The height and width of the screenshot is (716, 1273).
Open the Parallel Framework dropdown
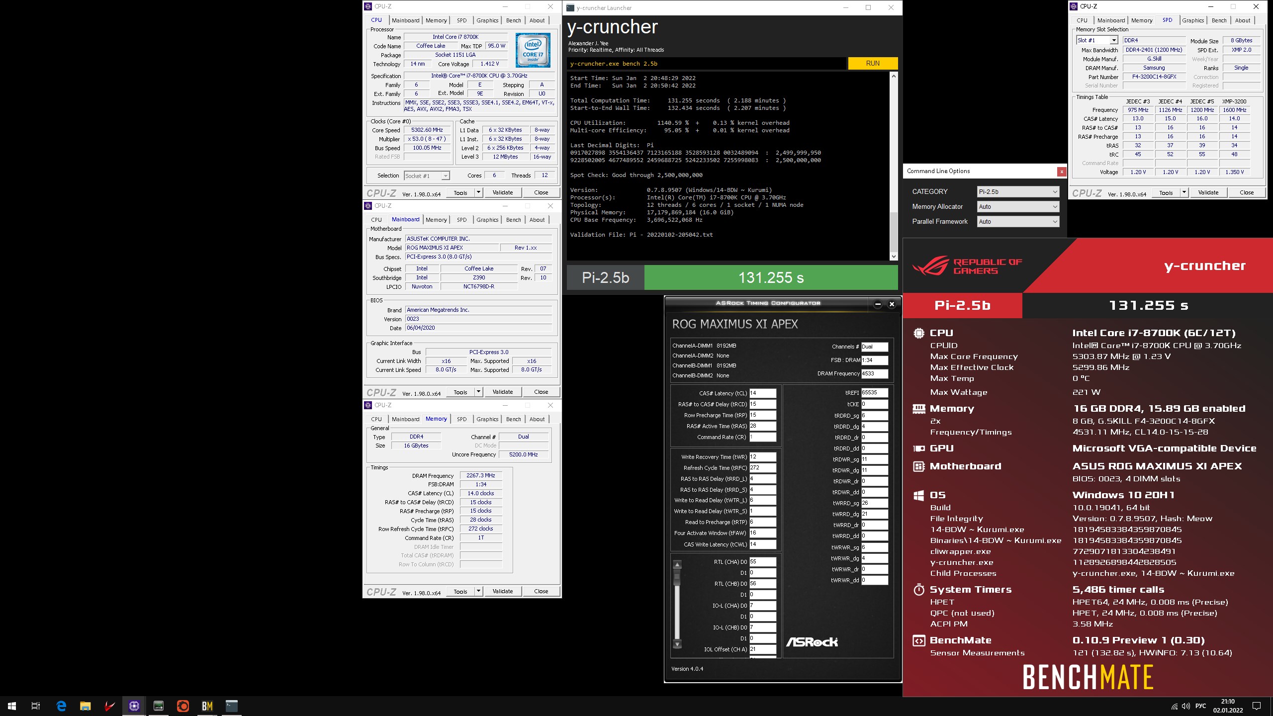(1018, 222)
